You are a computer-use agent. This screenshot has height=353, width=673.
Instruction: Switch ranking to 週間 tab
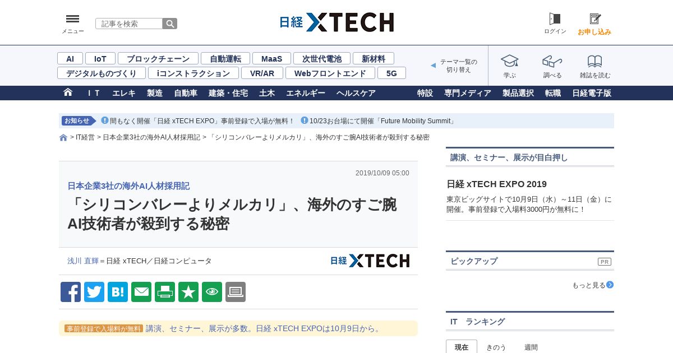[531, 347]
